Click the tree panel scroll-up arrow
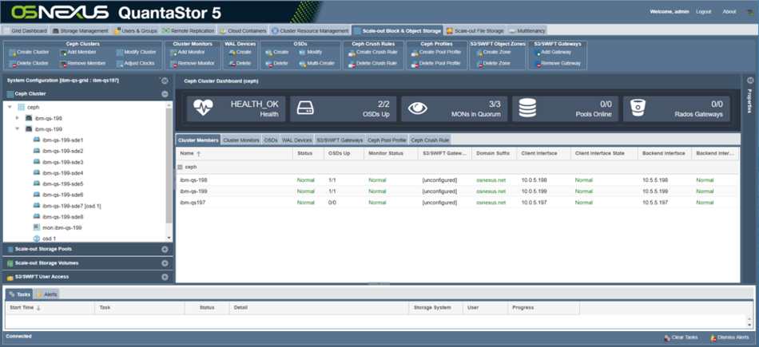Screen dimensions: 759x347 click(x=169, y=104)
